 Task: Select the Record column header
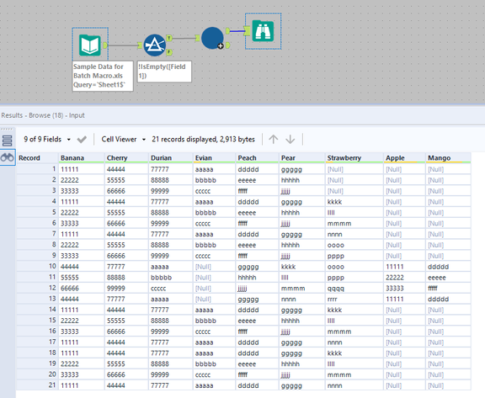(x=37, y=158)
